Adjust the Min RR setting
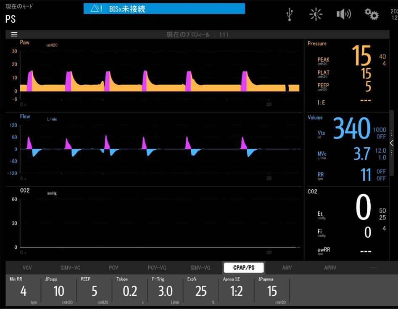Viewport: 398px width, 310px height. pyautogui.click(x=24, y=291)
